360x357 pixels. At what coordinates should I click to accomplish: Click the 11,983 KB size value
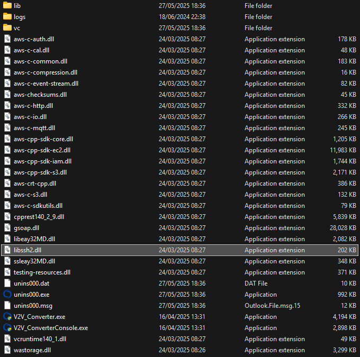click(x=343, y=150)
